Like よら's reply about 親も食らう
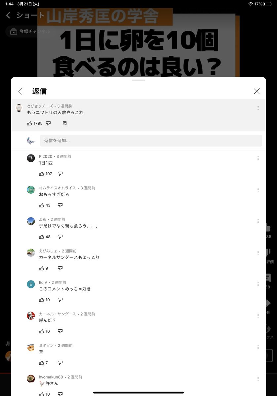Screen dimensions: 277x396 click(x=42, y=237)
